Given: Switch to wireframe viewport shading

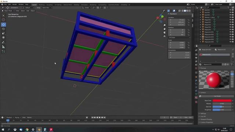Looking at the screenshot, I should pyautogui.click(x=182, y=11).
